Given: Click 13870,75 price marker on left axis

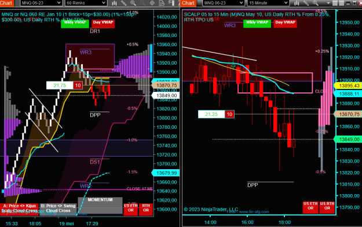Looking at the screenshot, I should (166, 85).
